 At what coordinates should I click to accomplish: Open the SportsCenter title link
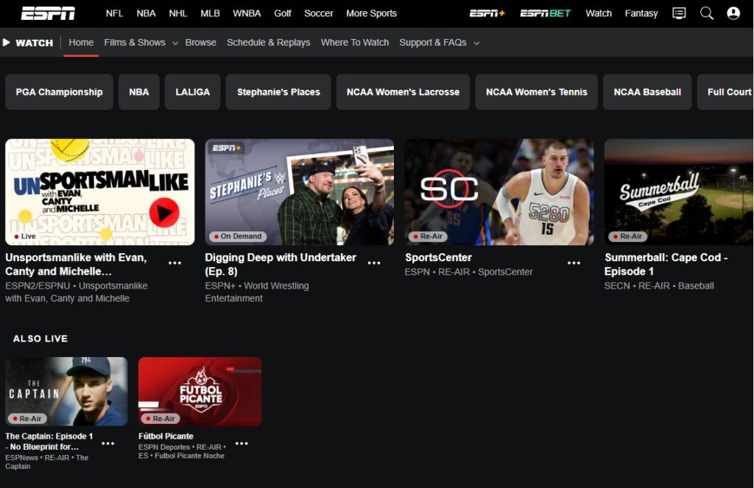439,257
